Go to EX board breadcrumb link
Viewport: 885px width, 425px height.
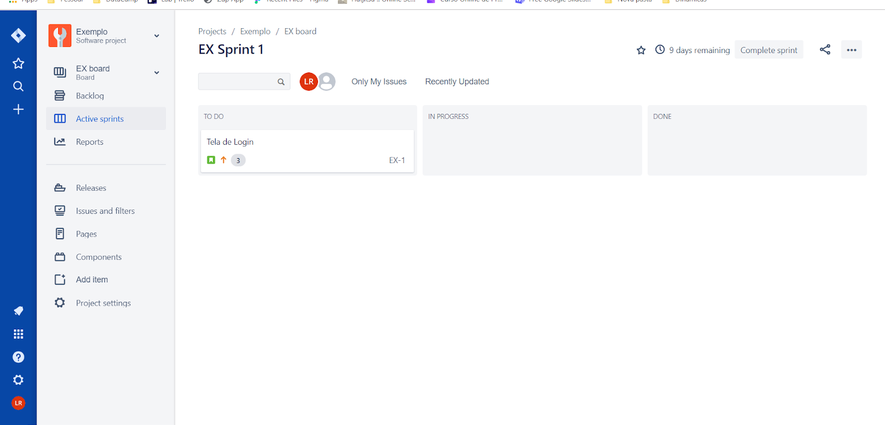click(300, 32)
